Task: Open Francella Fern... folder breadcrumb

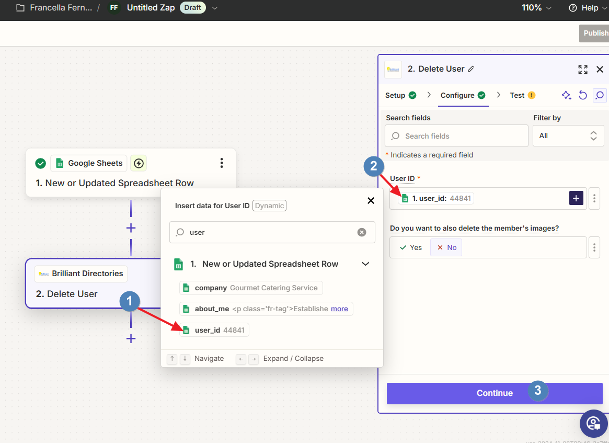Action: (61, 8)
